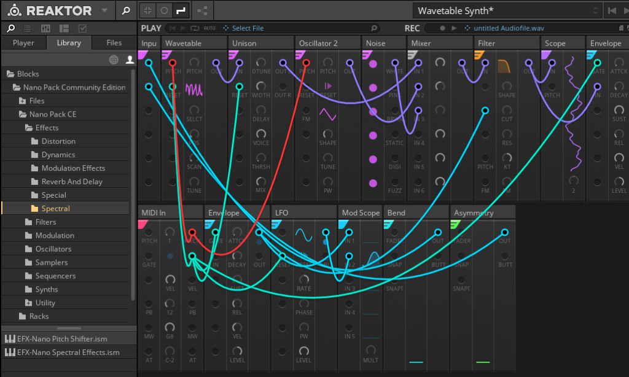Screen dimensions: 629x377
Task: Select the Reverb And Delay folder
Action: click(x=72, y=182)
